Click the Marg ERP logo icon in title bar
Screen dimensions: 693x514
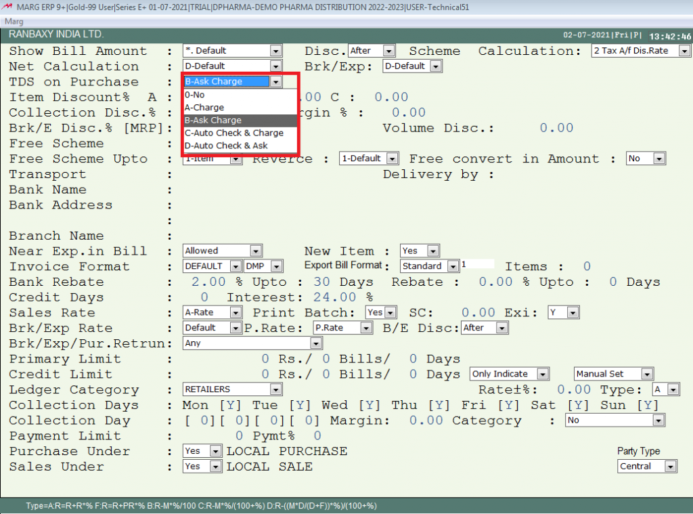click(7, 7)
